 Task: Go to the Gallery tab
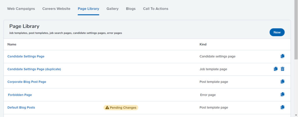(x=113, y=9)
